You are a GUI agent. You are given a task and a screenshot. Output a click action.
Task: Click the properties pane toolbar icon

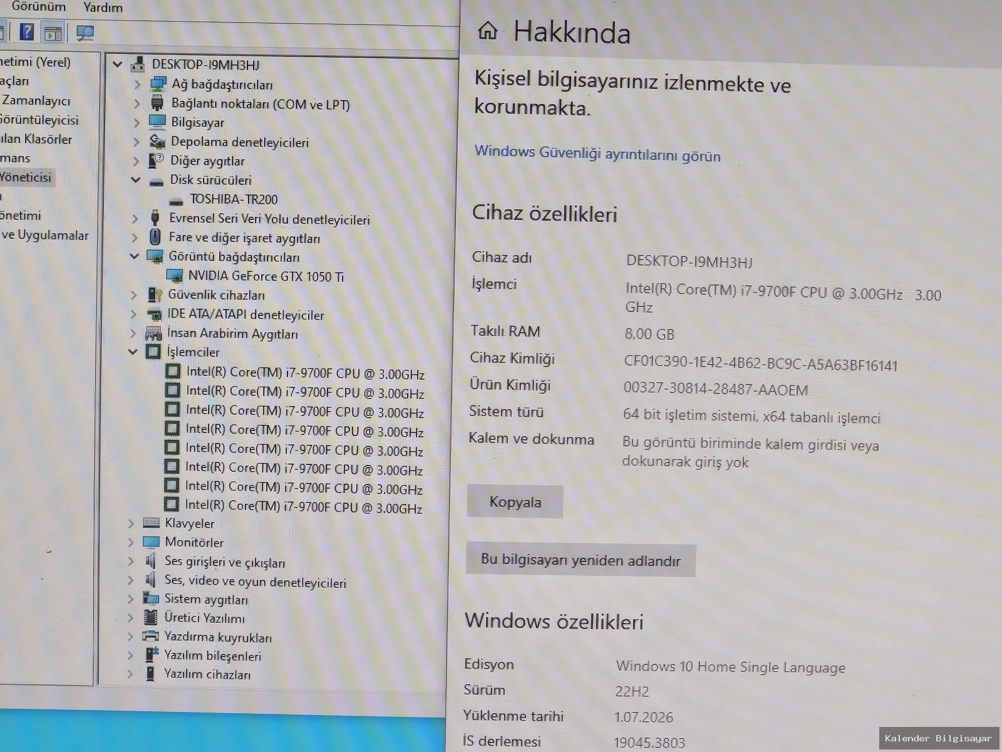pyautogui.click(x=53, y=33)
